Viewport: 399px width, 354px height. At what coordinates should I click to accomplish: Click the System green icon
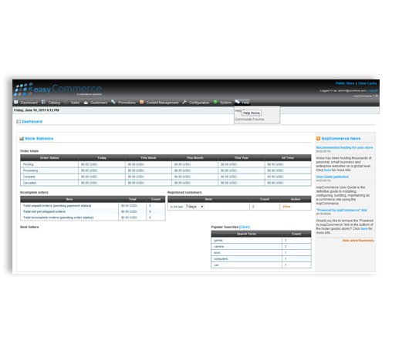point(215,102)
